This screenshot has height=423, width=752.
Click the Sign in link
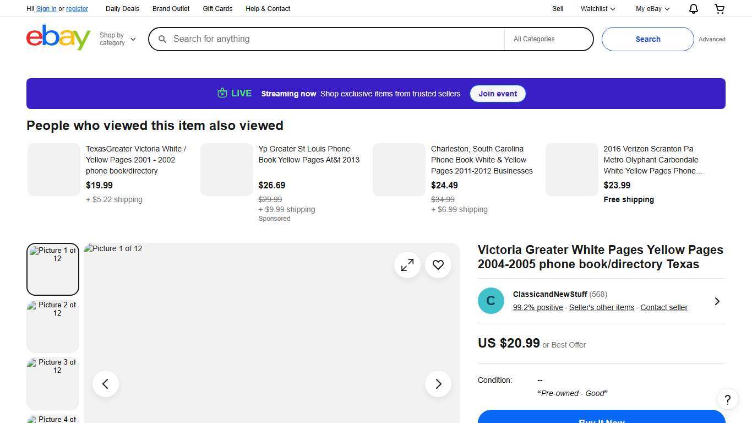pos(46,9)
